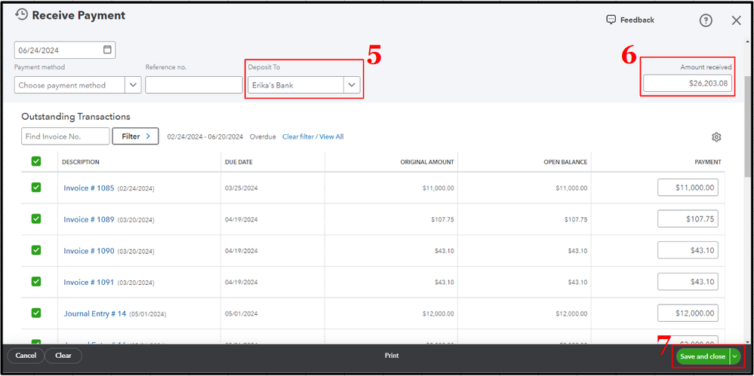Open the recent transactions history icon
This screenshot has height=376, width=754.
click(x=21, y=15)
